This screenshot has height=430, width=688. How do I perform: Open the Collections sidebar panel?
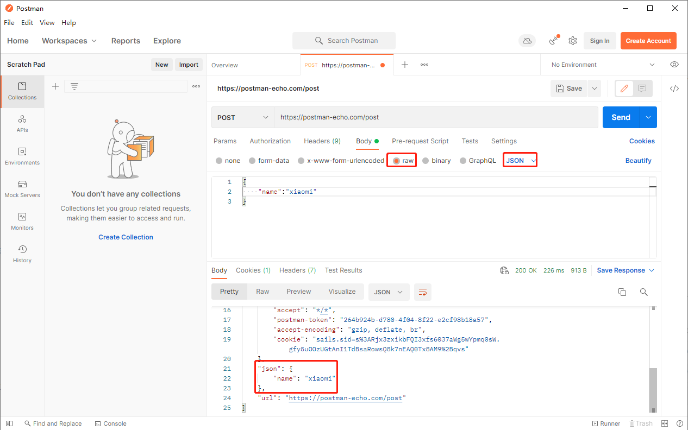point(22,91)
